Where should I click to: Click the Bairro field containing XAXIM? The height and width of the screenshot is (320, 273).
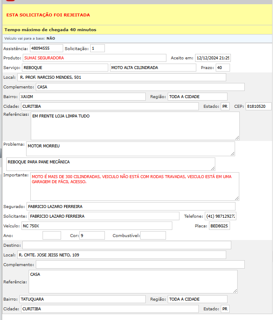point(83,97)
